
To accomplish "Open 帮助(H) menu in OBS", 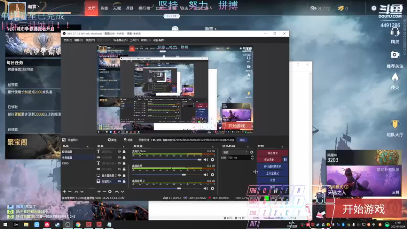I will tap(146, 40).
